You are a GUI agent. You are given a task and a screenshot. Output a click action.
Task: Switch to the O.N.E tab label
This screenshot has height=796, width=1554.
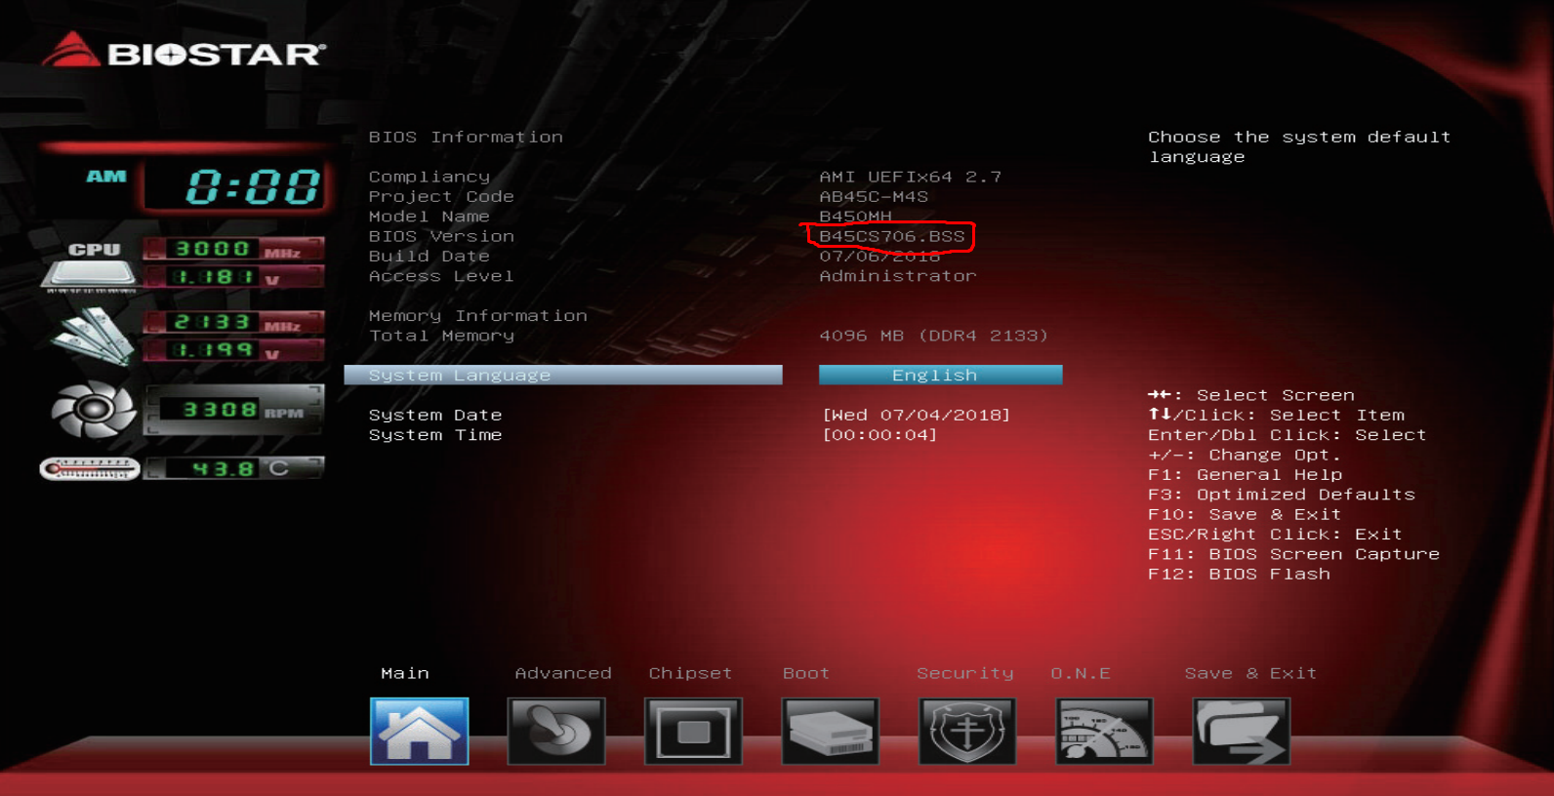(1081, 673)
